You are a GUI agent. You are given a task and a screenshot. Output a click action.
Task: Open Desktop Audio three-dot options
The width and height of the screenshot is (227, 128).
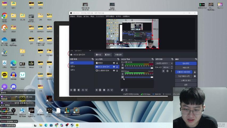pos(122,65)
